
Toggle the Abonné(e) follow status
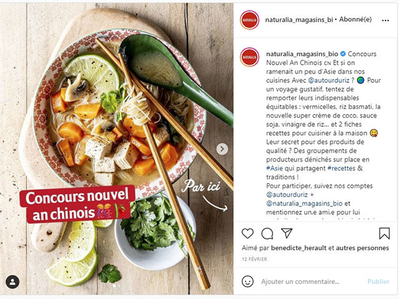coord(355,19)
